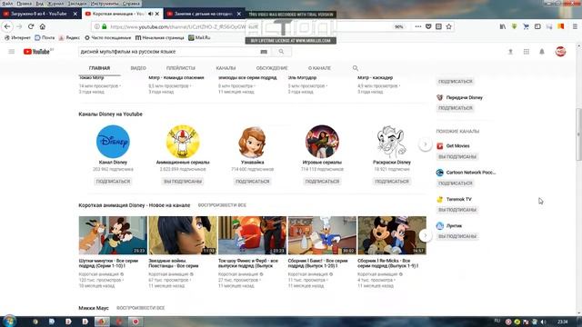Open the notifications bell

point(542,52)
